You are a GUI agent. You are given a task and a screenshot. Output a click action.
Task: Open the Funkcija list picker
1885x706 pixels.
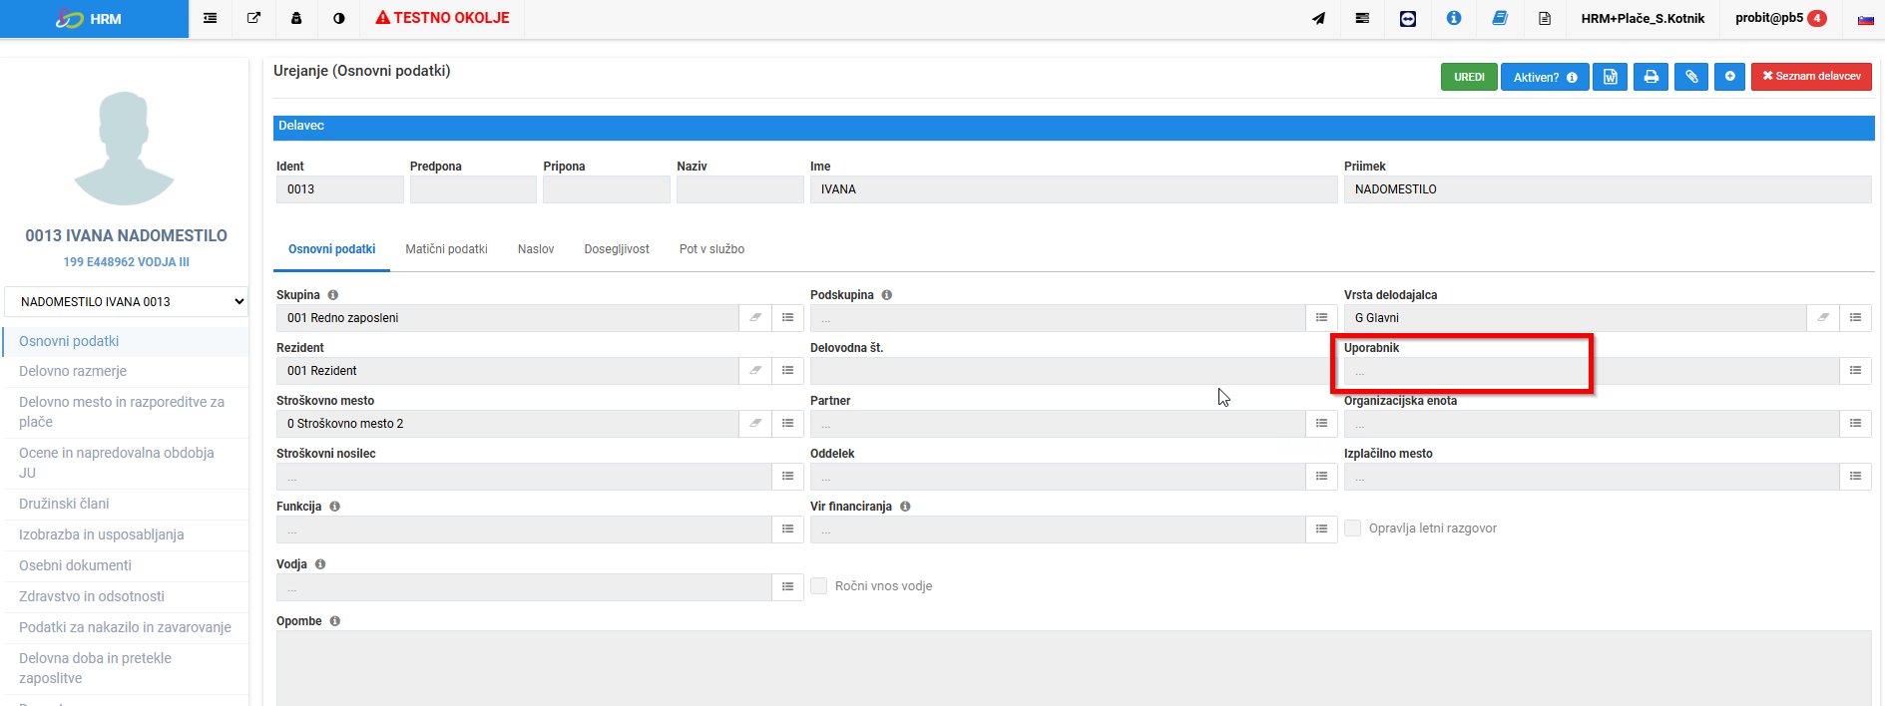coord(787,529)
